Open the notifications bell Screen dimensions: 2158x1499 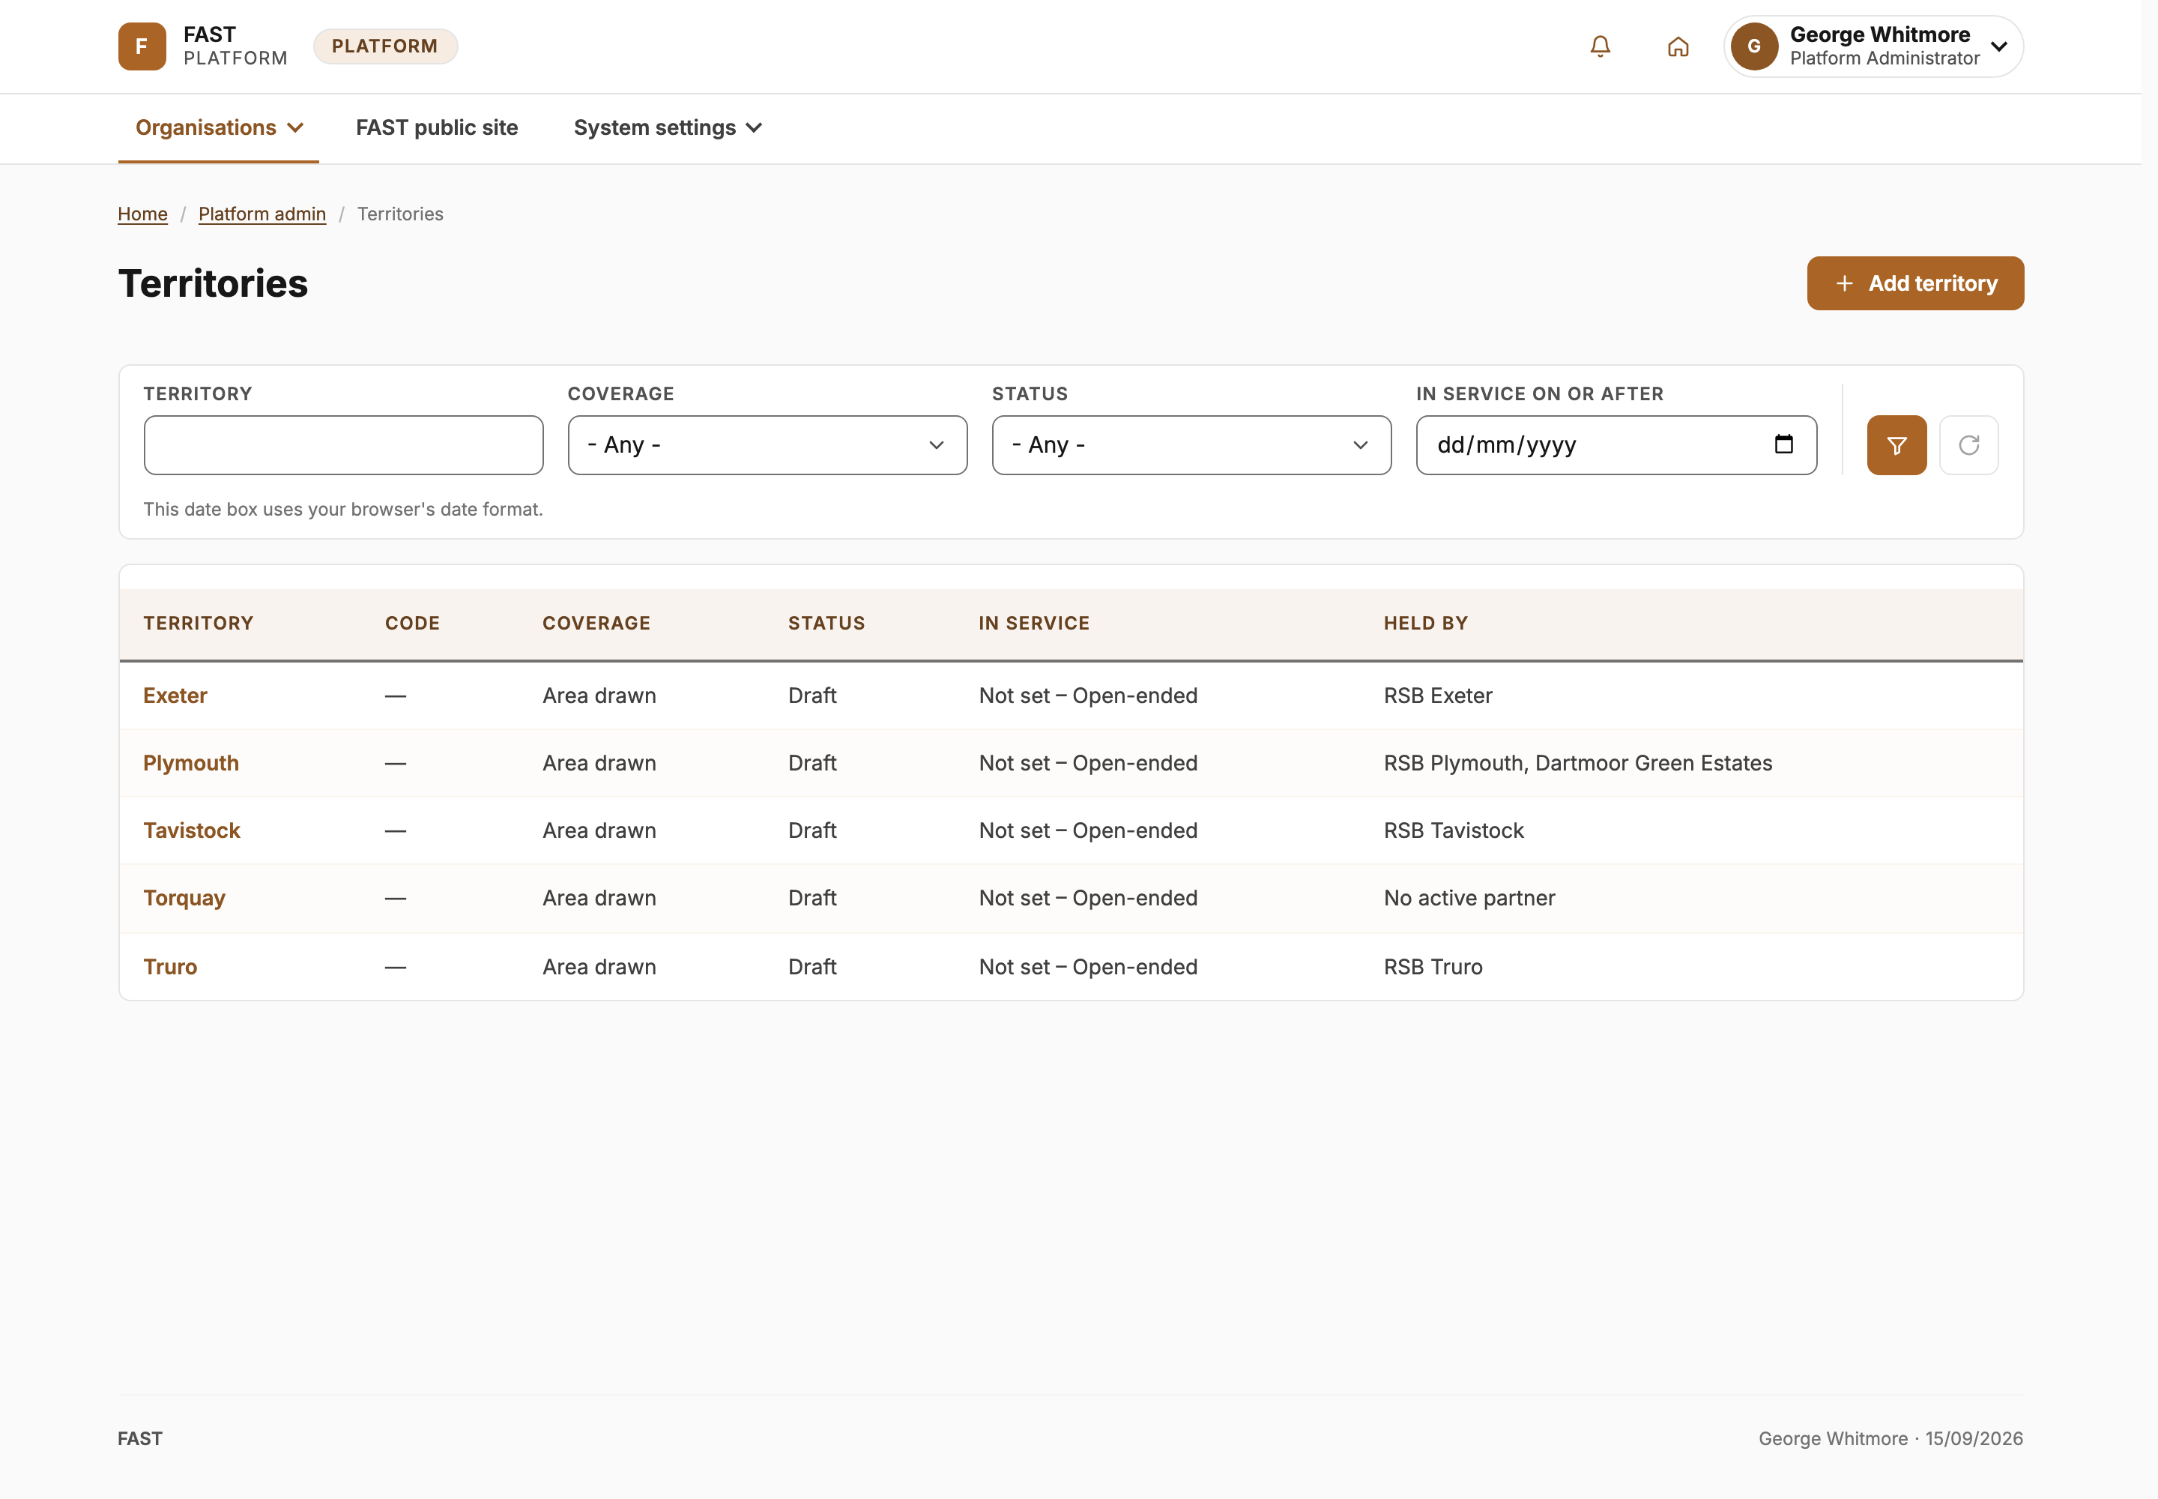point(1601,46)
